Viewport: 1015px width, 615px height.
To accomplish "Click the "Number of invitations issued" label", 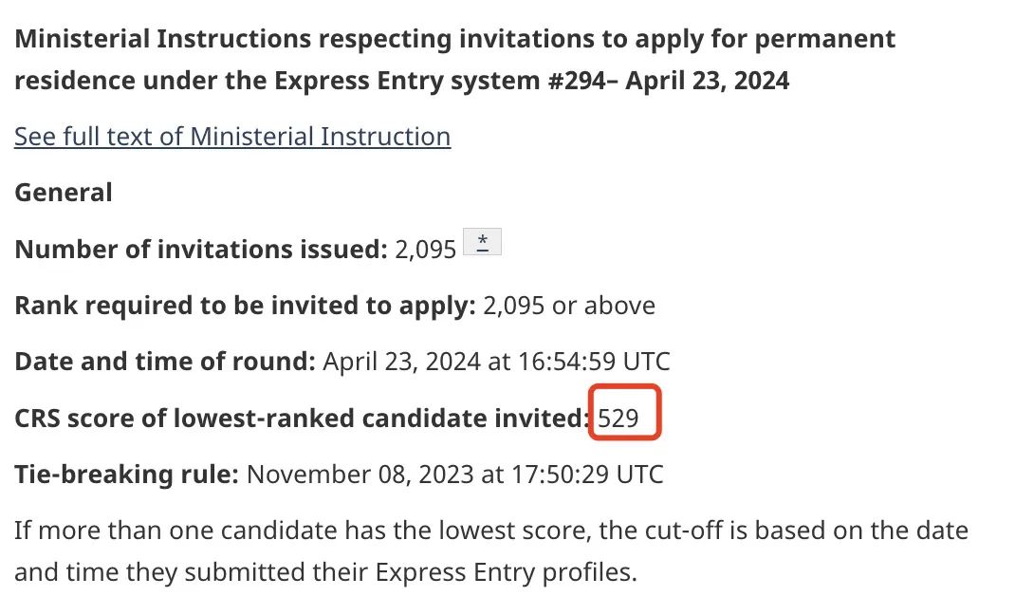I will tap(197, 250).
